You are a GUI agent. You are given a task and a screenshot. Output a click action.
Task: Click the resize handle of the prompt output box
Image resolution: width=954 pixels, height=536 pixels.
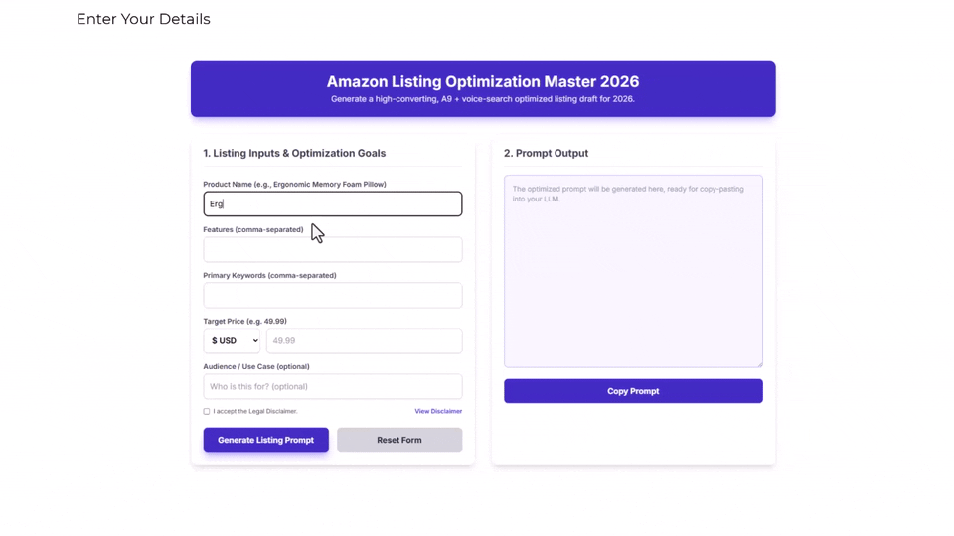759,364
